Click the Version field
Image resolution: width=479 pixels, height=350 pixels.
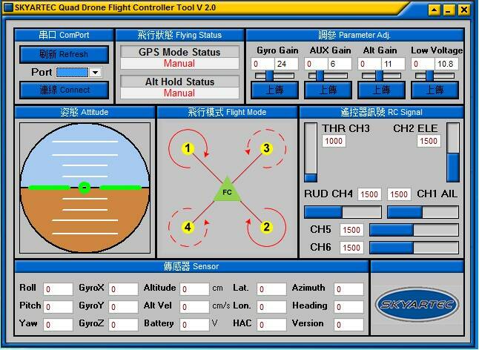click(x=348, y=325)
